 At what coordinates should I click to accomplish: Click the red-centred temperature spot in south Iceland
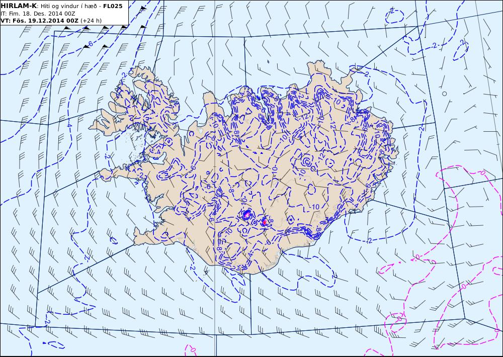pyautogui.click(x=265, y=222)
